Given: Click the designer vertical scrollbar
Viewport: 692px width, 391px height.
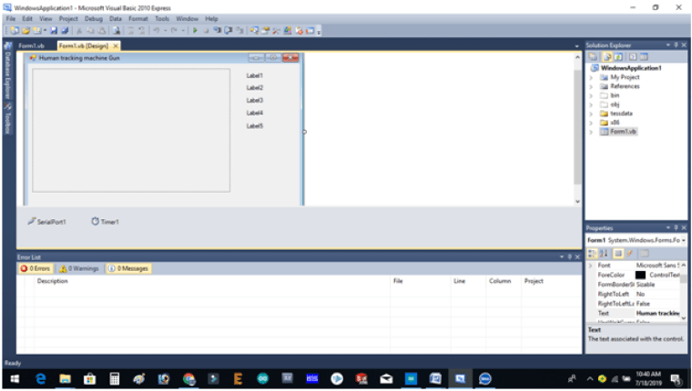Looking at the screenshot, I should click(x=577, y=128).
